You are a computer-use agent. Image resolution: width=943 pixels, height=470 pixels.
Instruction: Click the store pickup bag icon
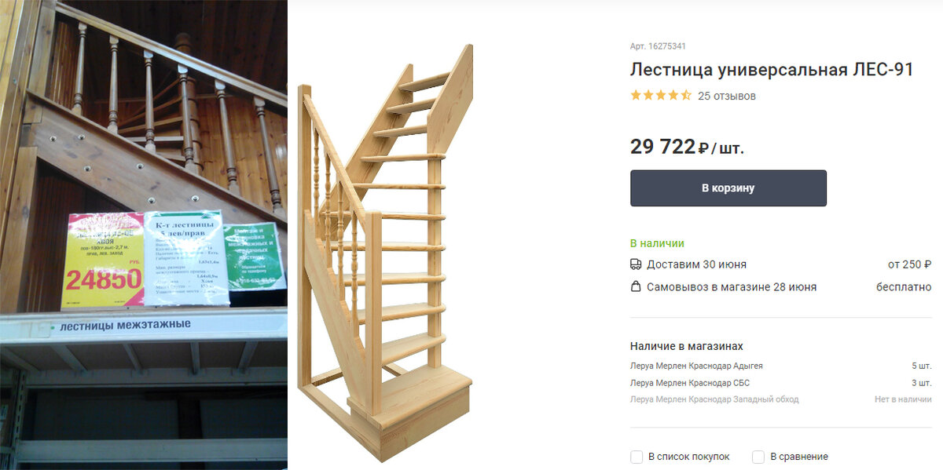coord(636,287)
